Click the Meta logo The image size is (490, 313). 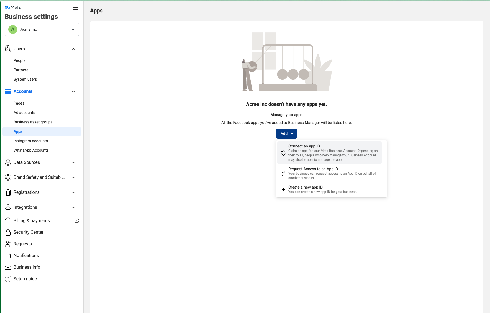(13, 7)
